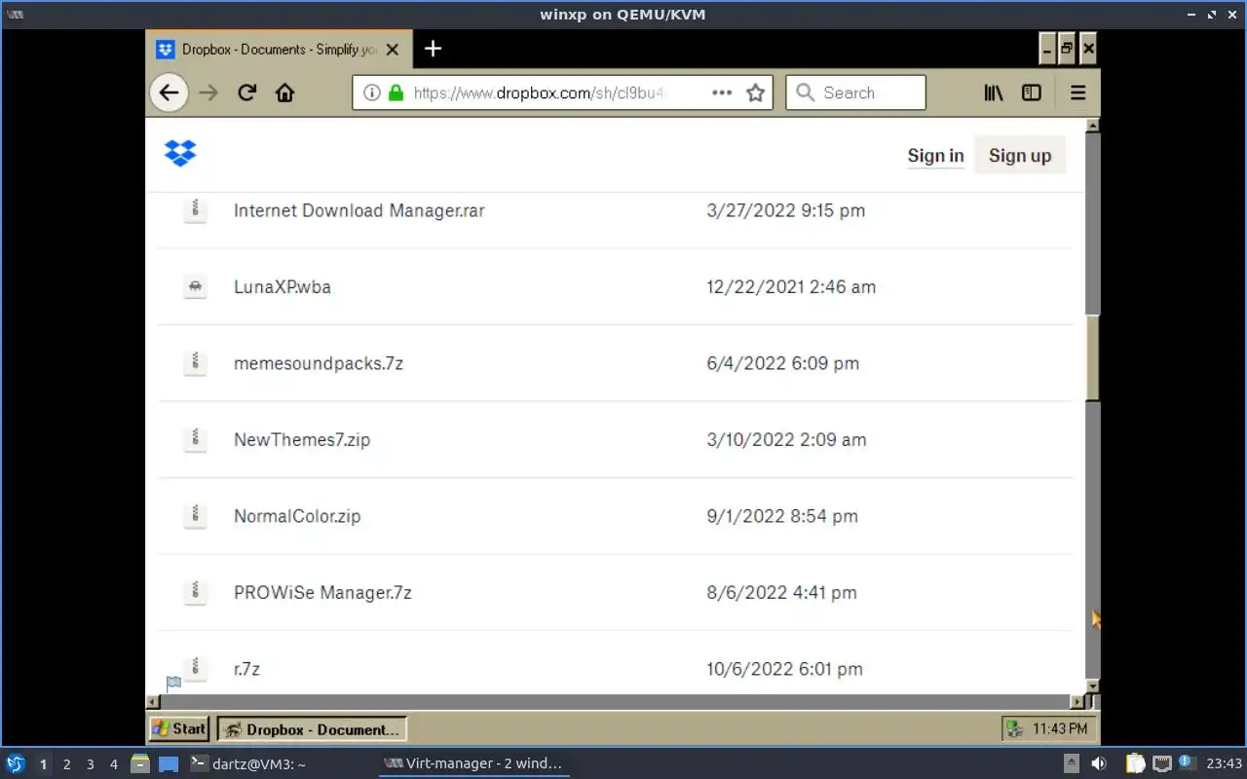Screen dimensions: 1247x779
Task: Click the host update notifier tray icon
Action: (x=1187, y=762)
